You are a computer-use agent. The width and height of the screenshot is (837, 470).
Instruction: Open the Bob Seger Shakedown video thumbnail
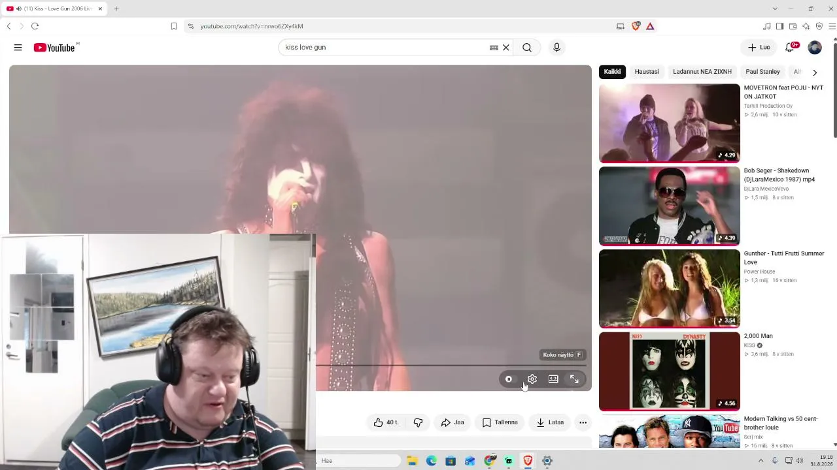point(670,206)
